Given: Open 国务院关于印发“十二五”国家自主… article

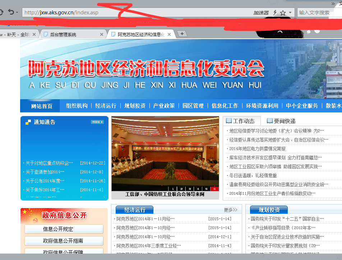Looking at the screenshot, I should click(287, 219).
